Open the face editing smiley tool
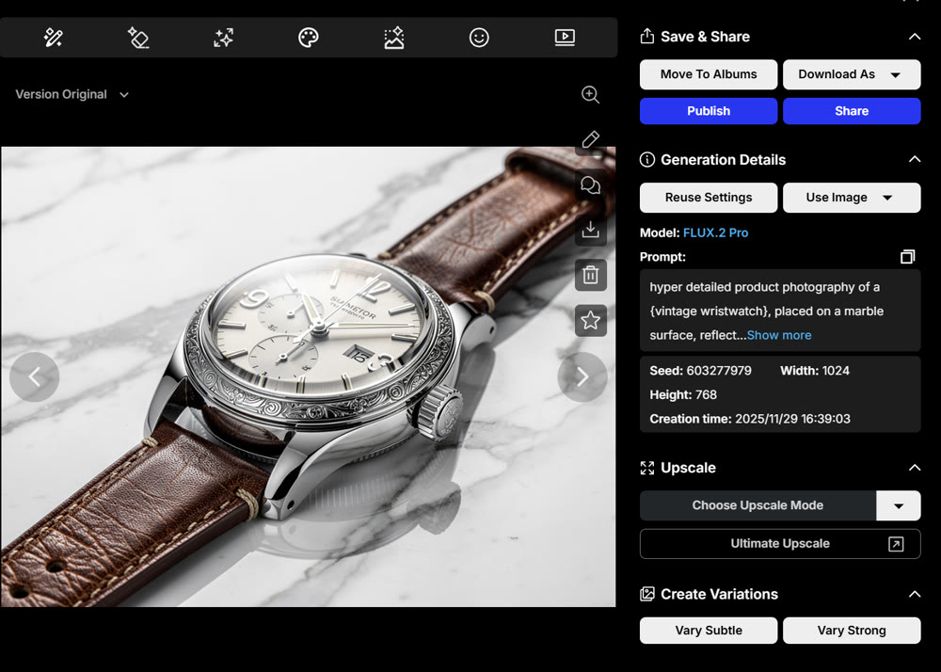Image resolution: width=941 pixels, height=672 pixels. [x=479, y=38]
